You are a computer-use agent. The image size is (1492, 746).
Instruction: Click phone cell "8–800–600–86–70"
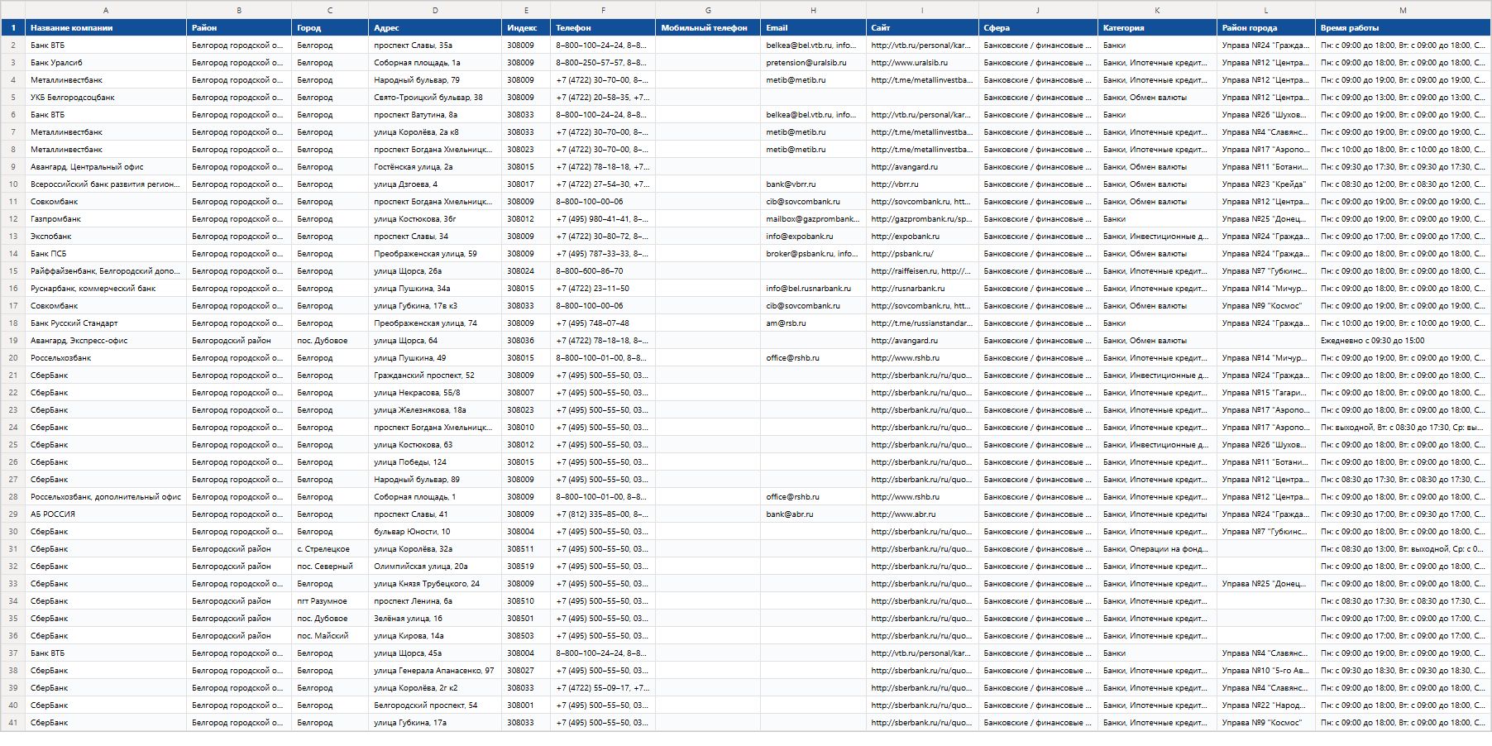(603, 271)
